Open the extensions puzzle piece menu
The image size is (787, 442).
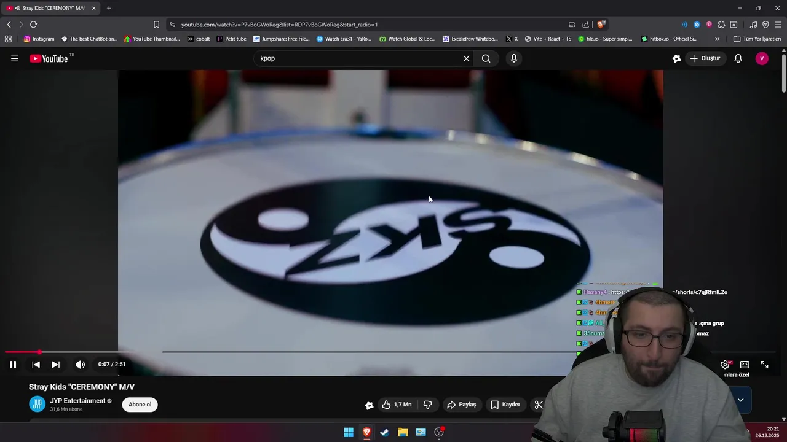pyautogui.click(x=721, y=25)
